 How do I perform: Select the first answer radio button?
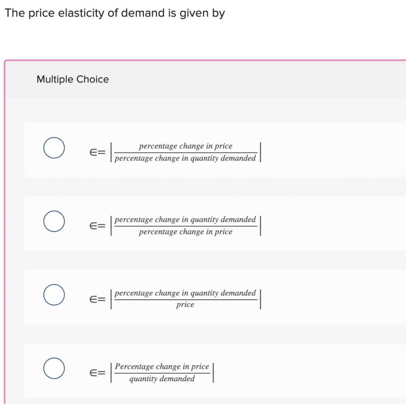pos(54,147)
